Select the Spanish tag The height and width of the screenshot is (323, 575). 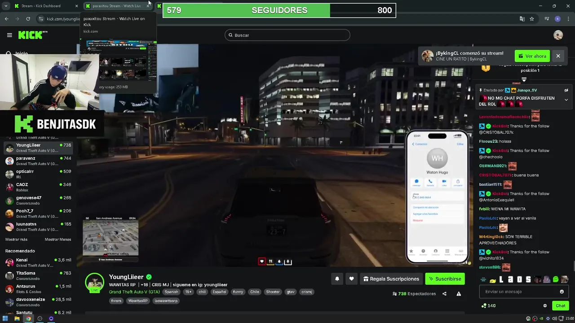[171, 292]
